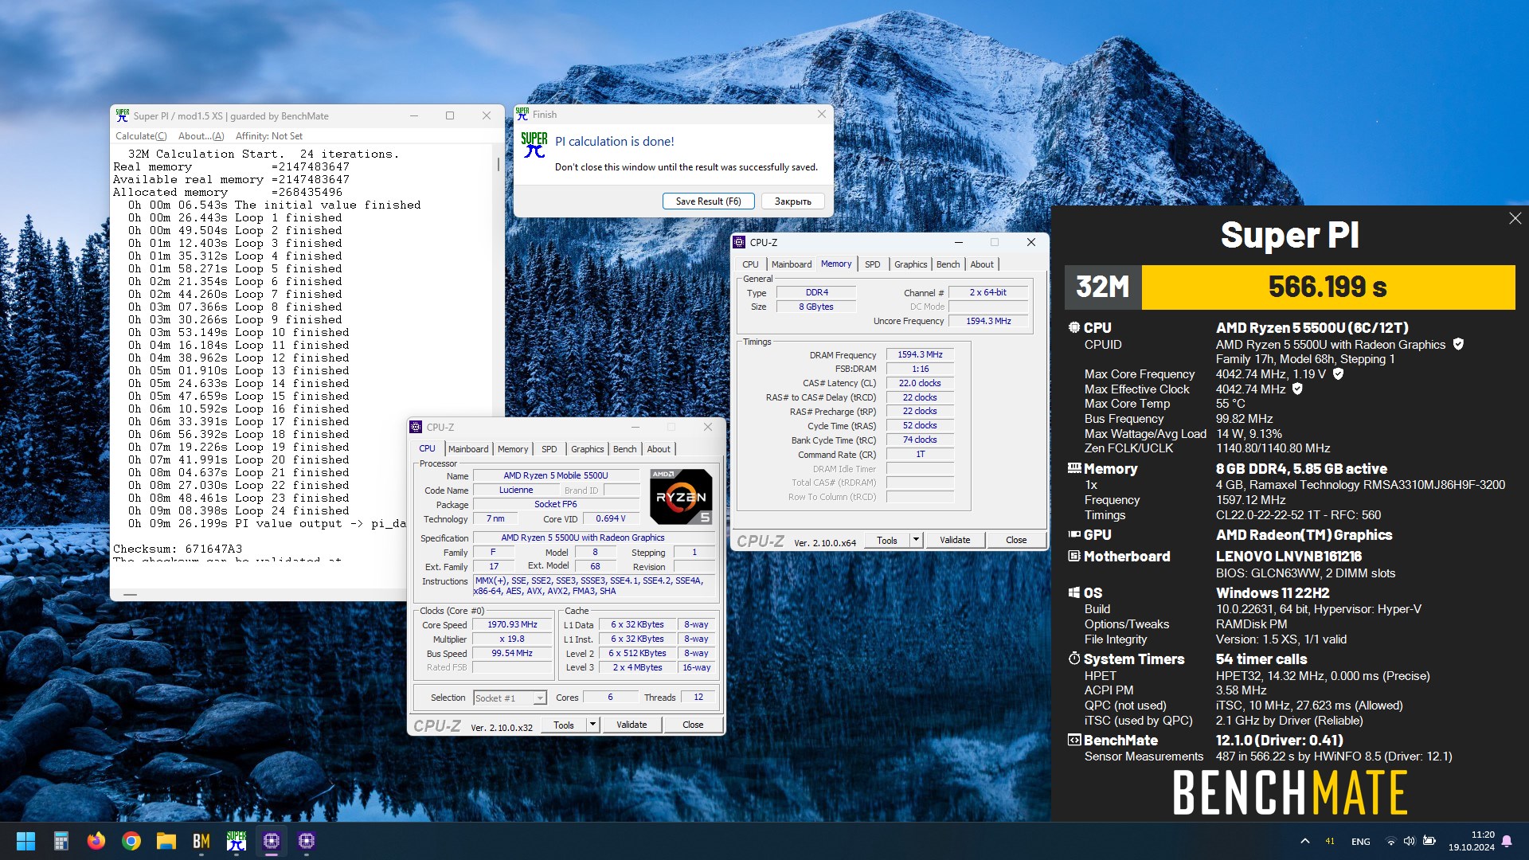The height and width of the screenshot is (860, 1529).
Task: Switch to SPD tab in Memory CPU-Z window
Action: click(x=872, y=264)
